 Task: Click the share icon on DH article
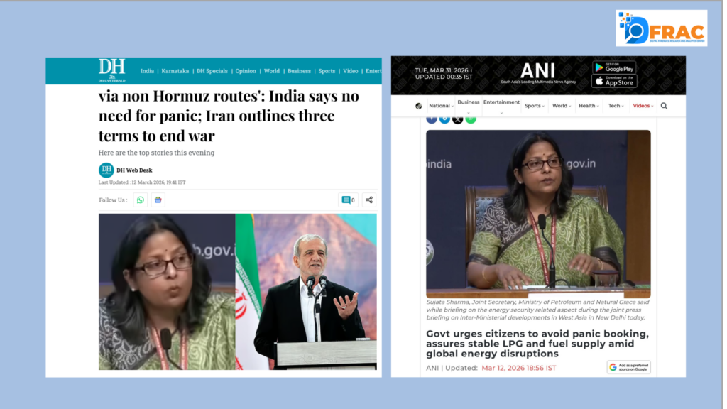tap(369, 200)
